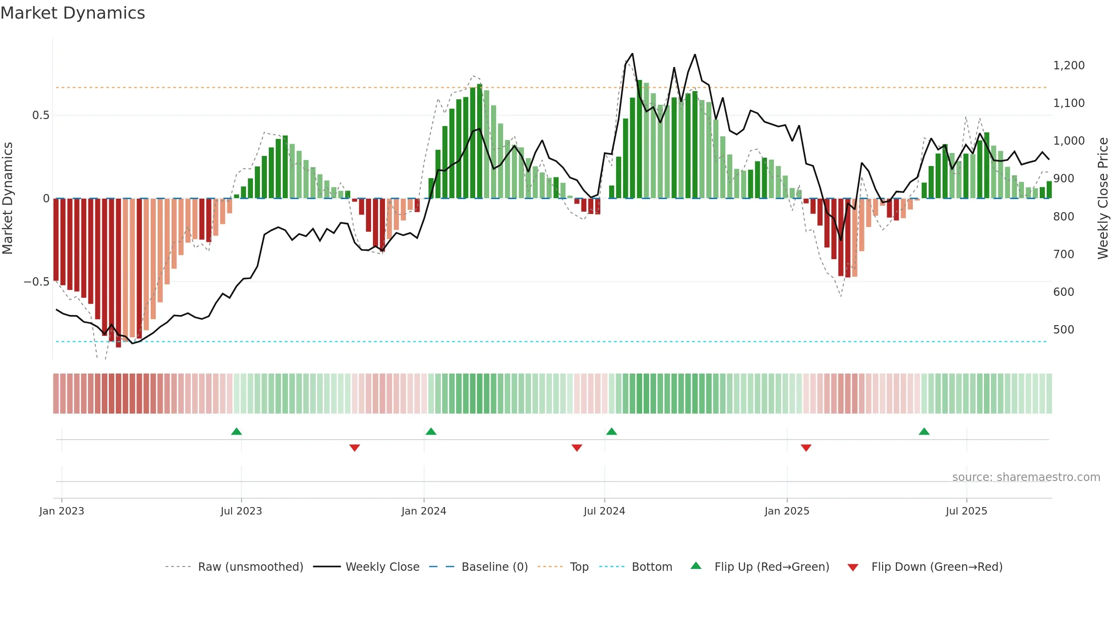Click the 1,100 price tick label
This screenshot has height=628, width=1116.
point(1069,103)
